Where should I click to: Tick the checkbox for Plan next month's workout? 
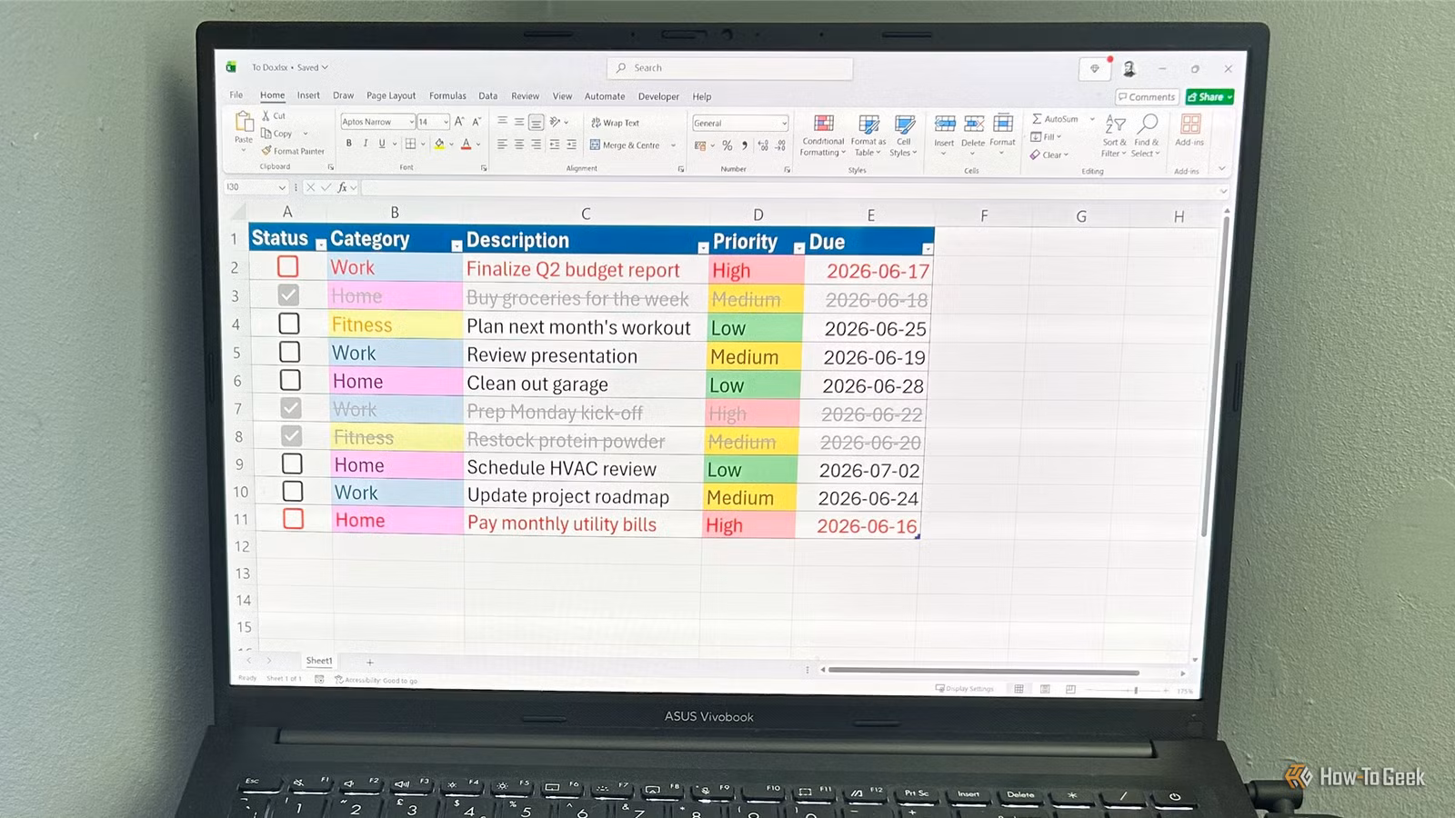[x=289, y=323]
